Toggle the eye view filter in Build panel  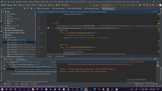pos(4,69)
